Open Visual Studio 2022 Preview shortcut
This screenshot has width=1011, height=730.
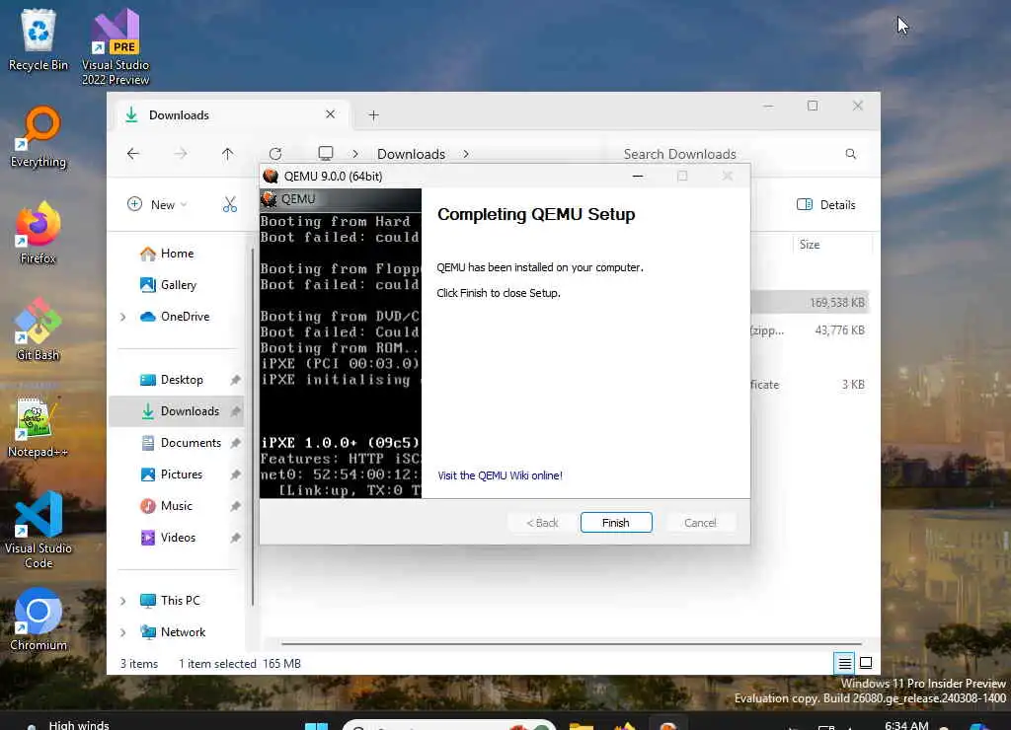[x=116, y=46]
